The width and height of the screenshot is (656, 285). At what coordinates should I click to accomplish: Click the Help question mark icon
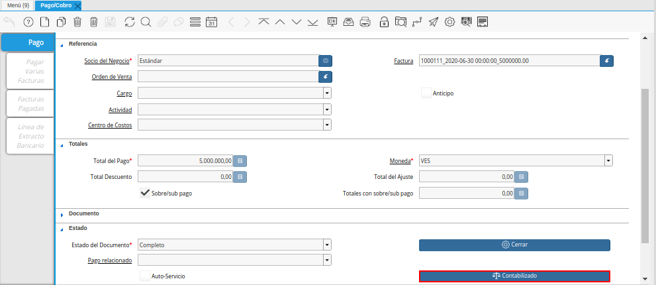tap(28, 22)
